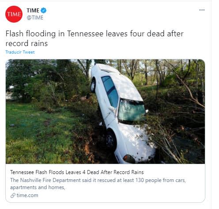
Task: Select the 'apartments and homes' description line
Action: click(38, 187)
